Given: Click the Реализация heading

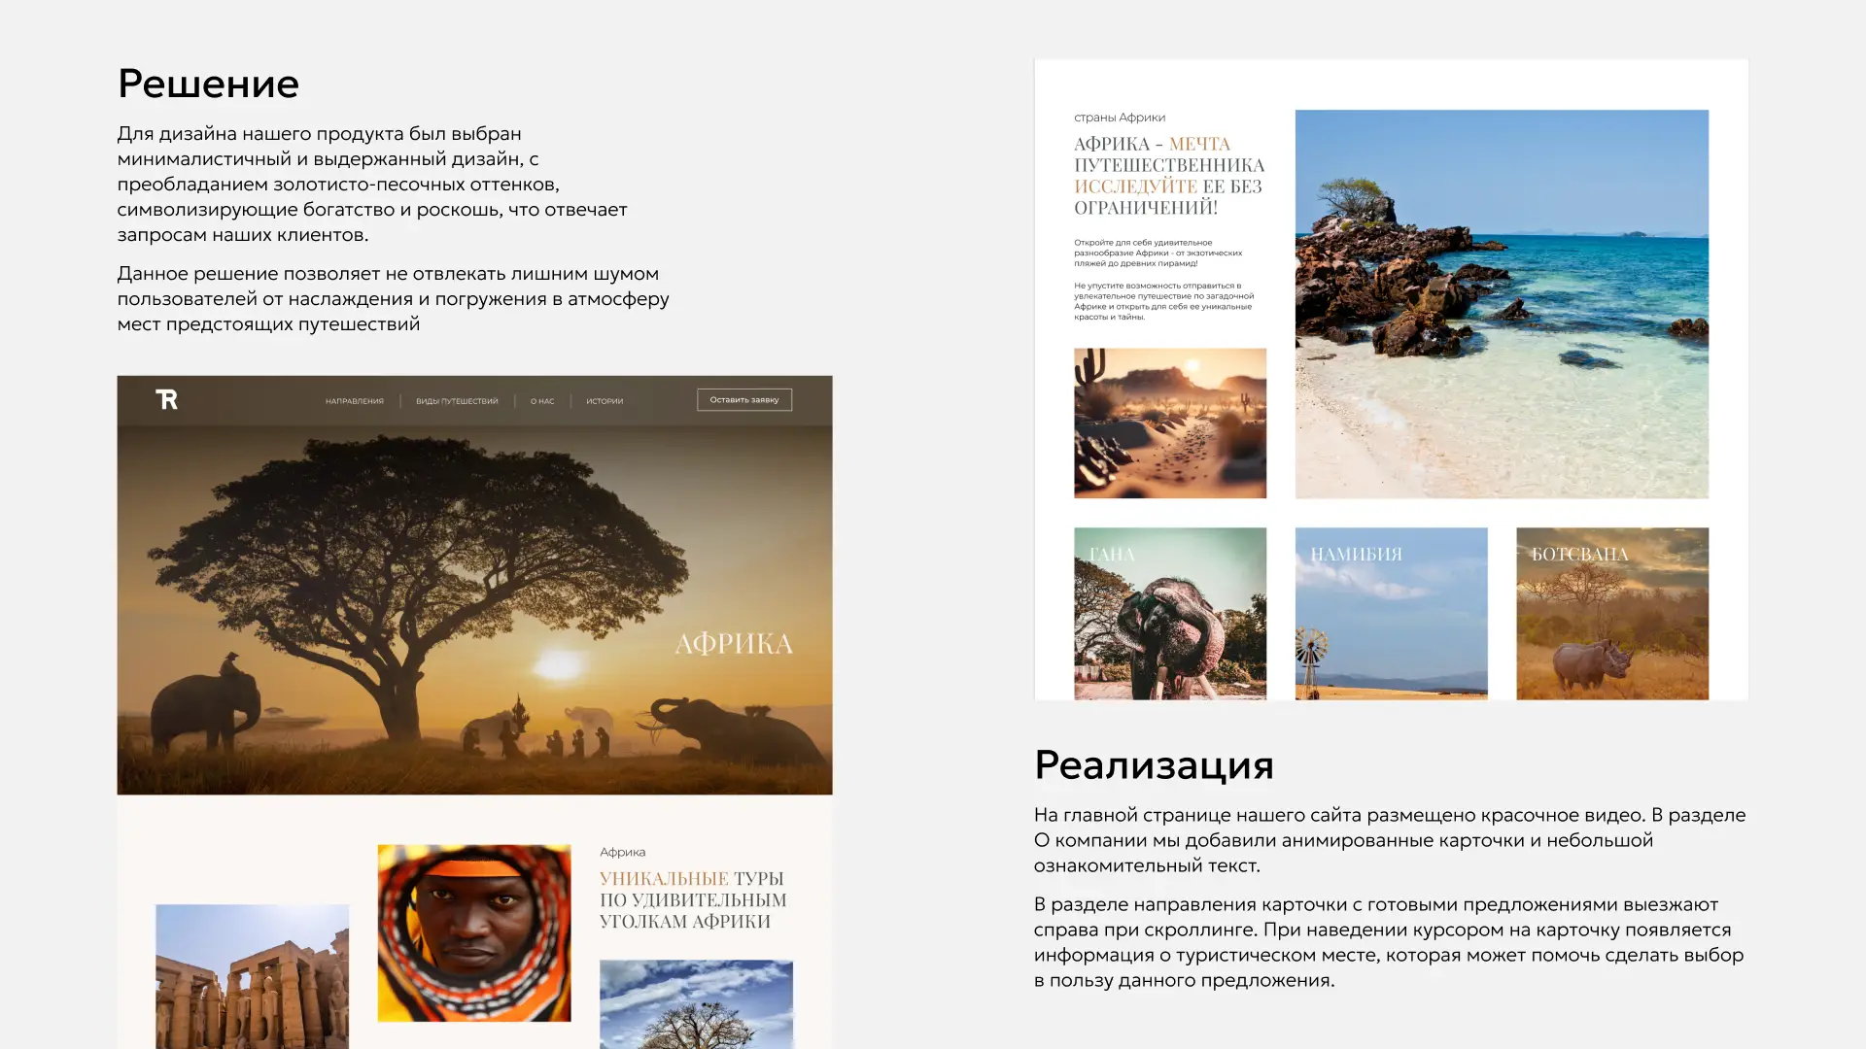Looking at the screenshot, I should 1154,765.
